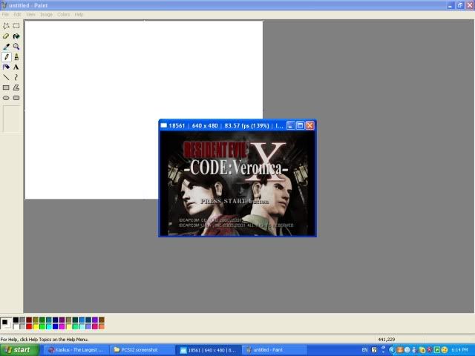Select the Polygon tool

tap(16, 88)
